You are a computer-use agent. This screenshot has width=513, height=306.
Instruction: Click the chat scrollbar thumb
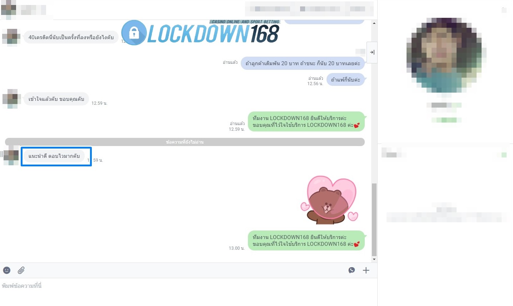[374, 219]
